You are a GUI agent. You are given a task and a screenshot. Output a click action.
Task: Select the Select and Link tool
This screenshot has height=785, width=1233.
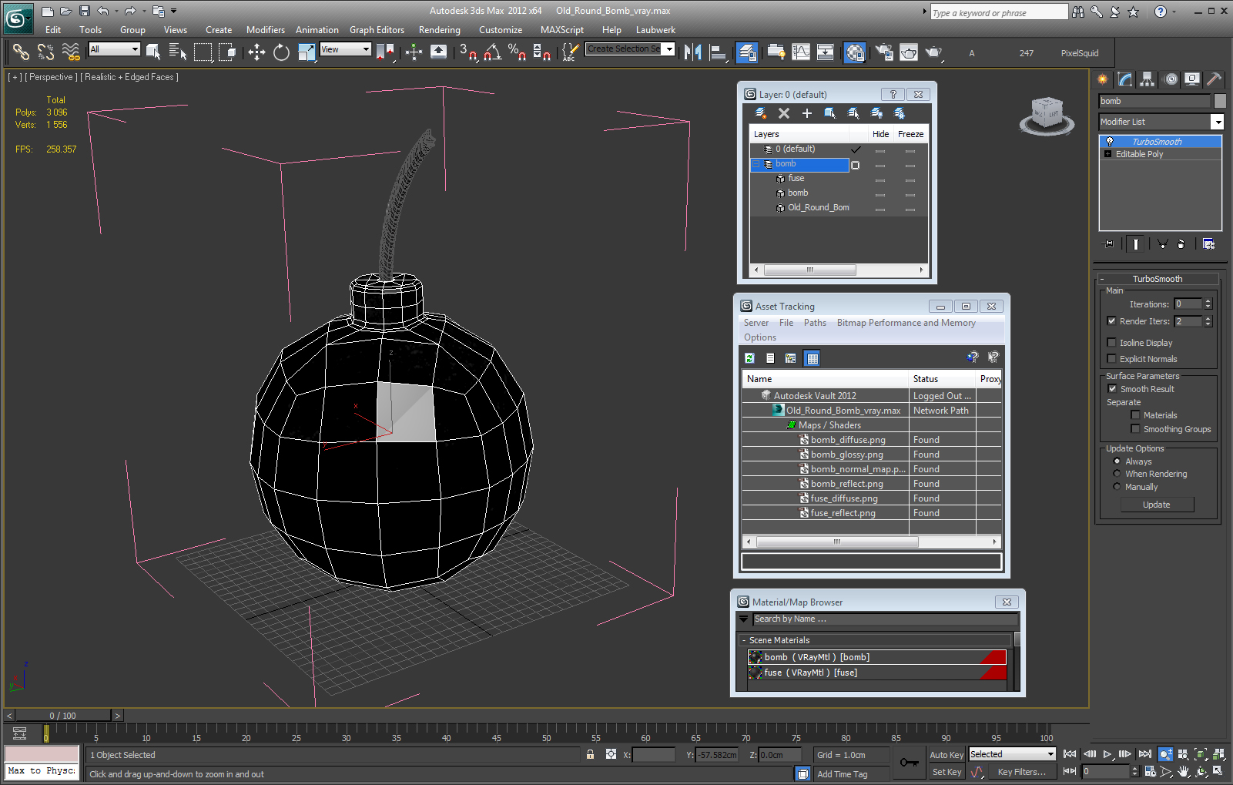[x=21, y=52]
